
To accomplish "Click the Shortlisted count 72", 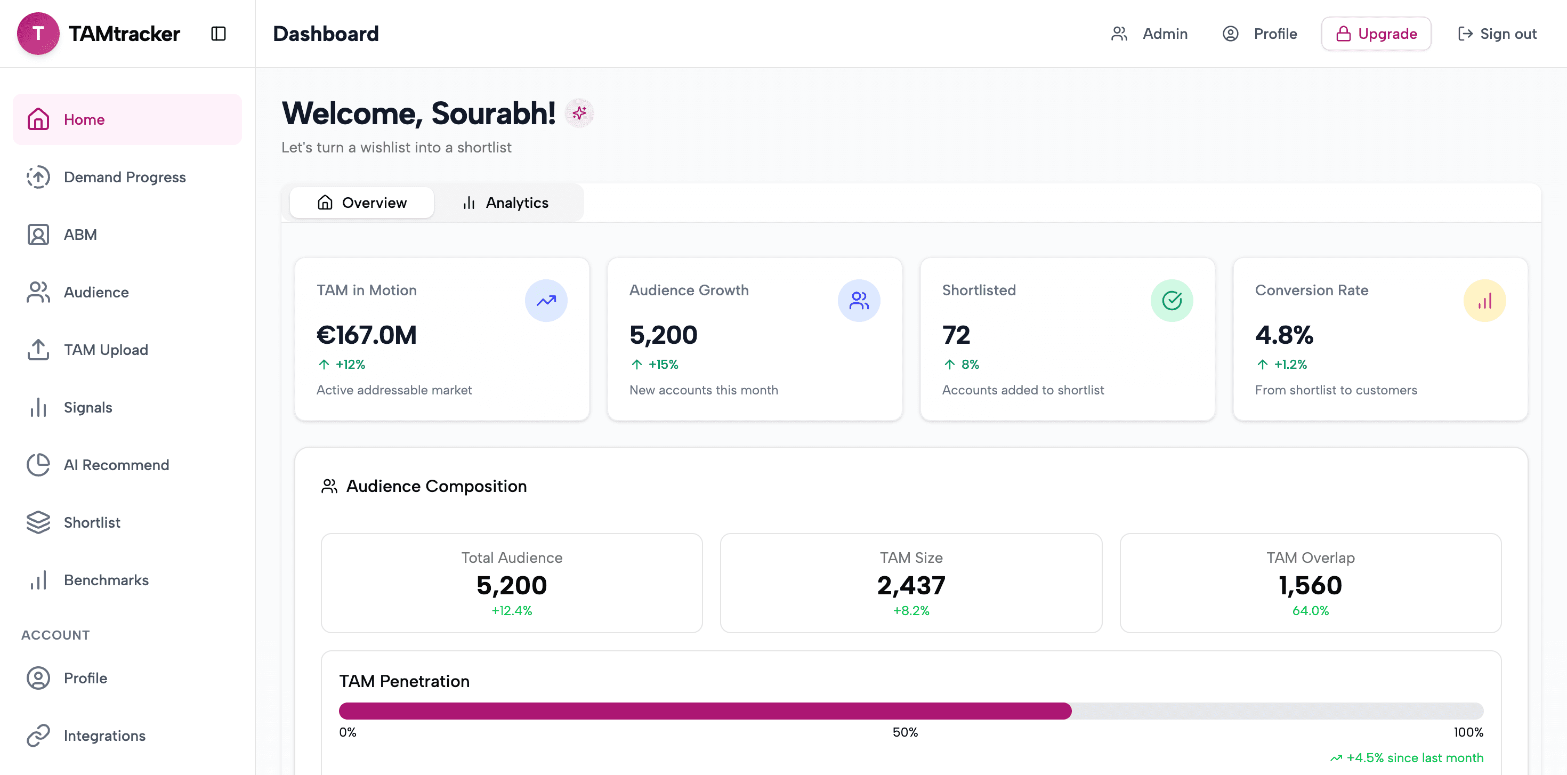I will 956,335.
